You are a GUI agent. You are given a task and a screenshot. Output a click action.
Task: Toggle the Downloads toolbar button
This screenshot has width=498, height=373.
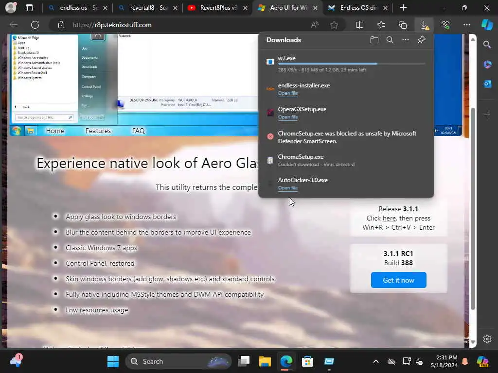pos(424,25)
